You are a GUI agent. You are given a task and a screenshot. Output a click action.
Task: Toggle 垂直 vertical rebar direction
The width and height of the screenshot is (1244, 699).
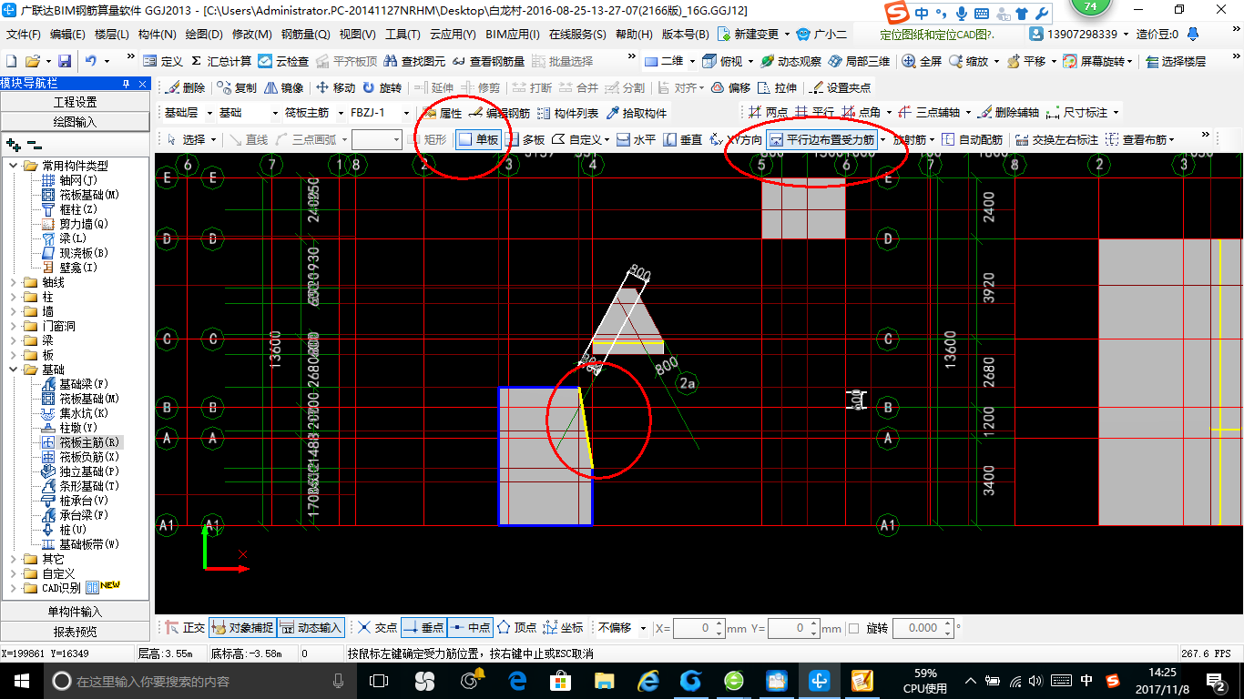682,139
